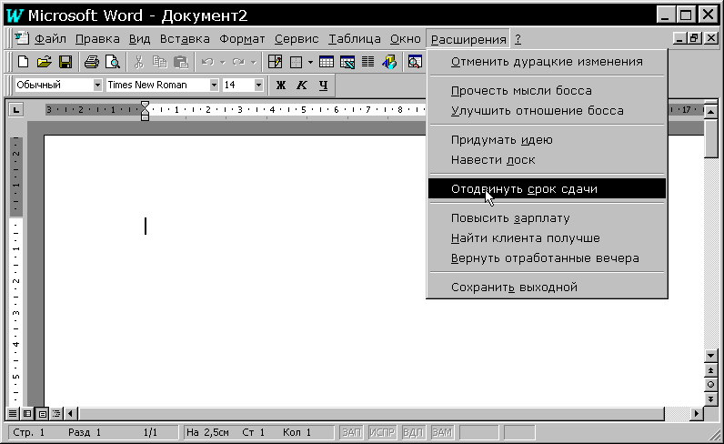Open the Tables and Borders toolbar icon
The width and height of the screenshot is (724, 444).
(276, 62)
